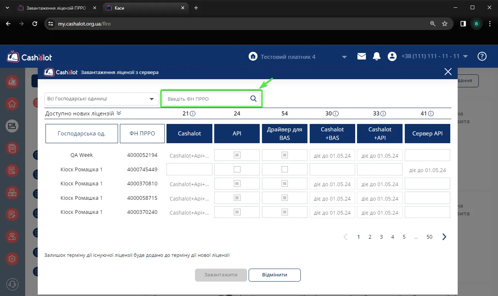This screenshot has width=498, height=296.
Task: Jump to page 50 in pagination
Action: (430, 237)
